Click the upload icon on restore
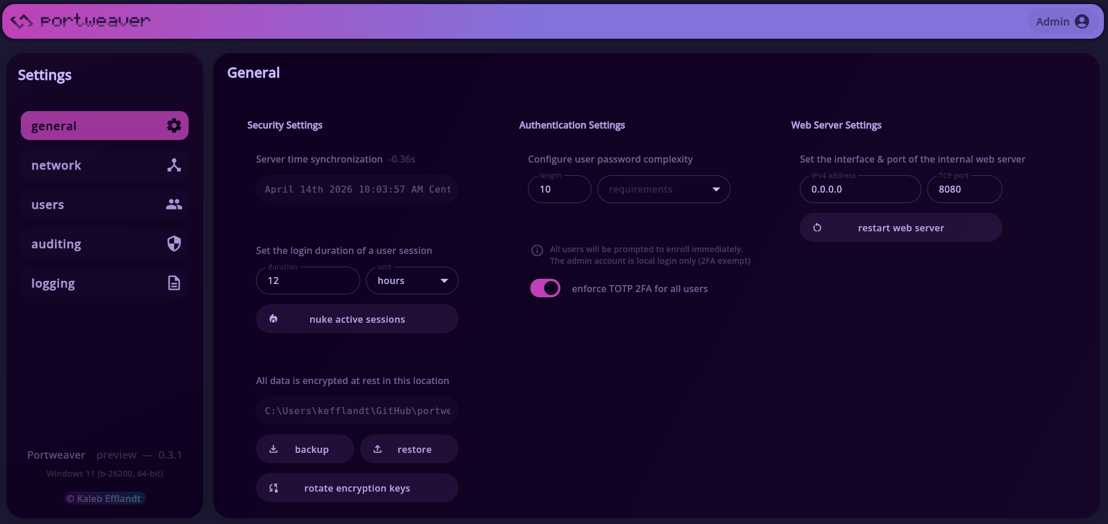Image resolution: width=1108 pixels, height=524 pixels. click(x=378, y=449)
